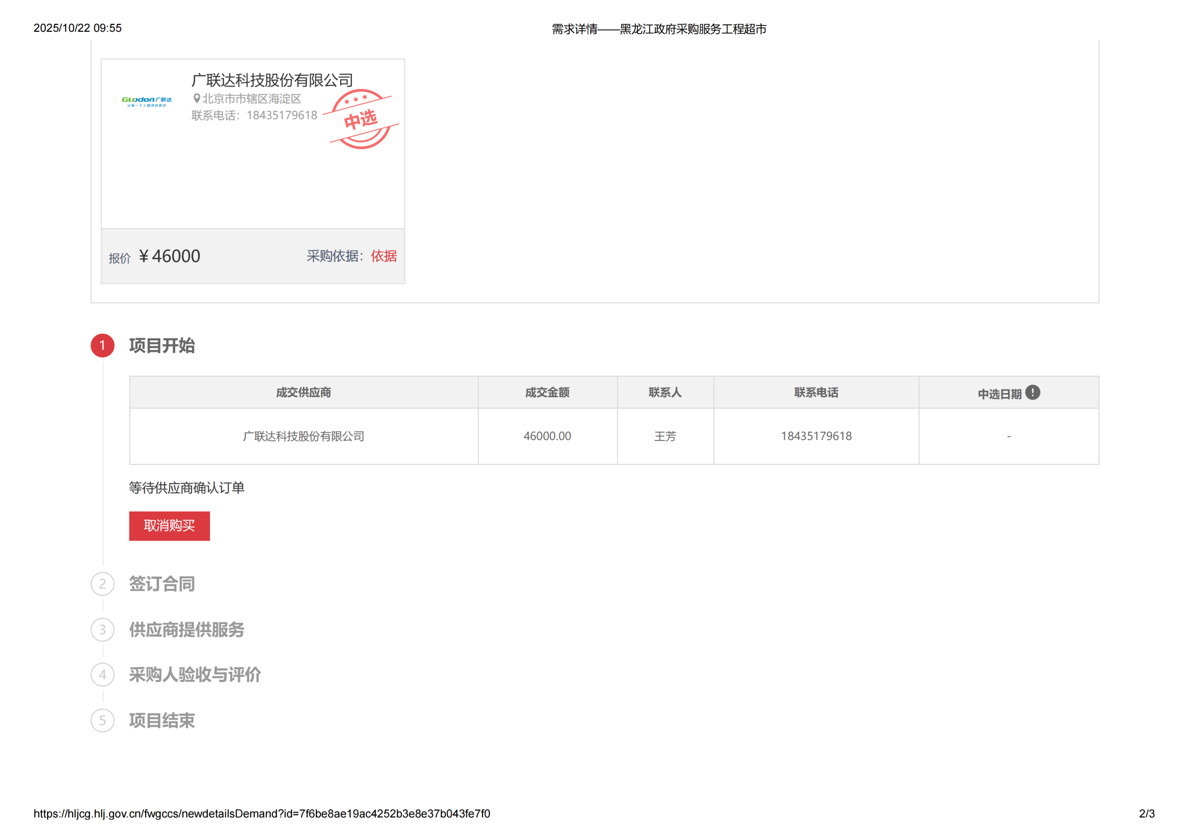Click supplier name 广联达科技股份有限公司 in the table
The width and height of the screenshot is (1189, 840).
click(303, 436)
